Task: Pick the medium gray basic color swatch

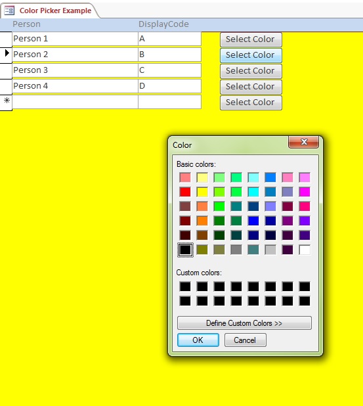Action: click(236, 250)
